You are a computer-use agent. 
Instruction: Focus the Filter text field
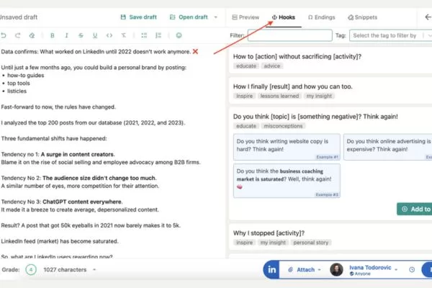[x=290, y=35]
